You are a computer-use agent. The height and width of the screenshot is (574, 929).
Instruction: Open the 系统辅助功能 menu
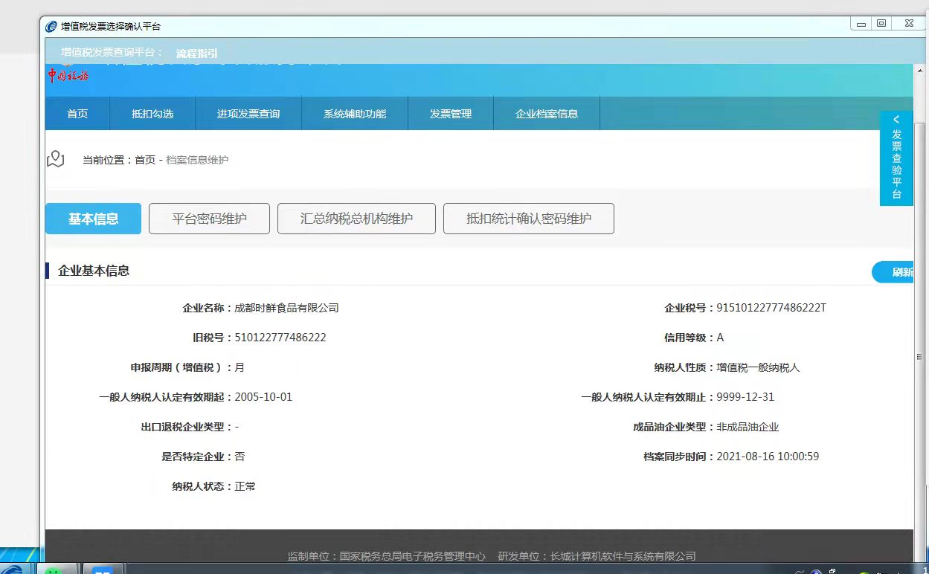click(355, 114)
